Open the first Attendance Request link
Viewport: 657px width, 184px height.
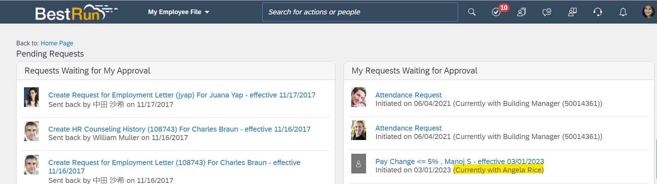[408, 95]
